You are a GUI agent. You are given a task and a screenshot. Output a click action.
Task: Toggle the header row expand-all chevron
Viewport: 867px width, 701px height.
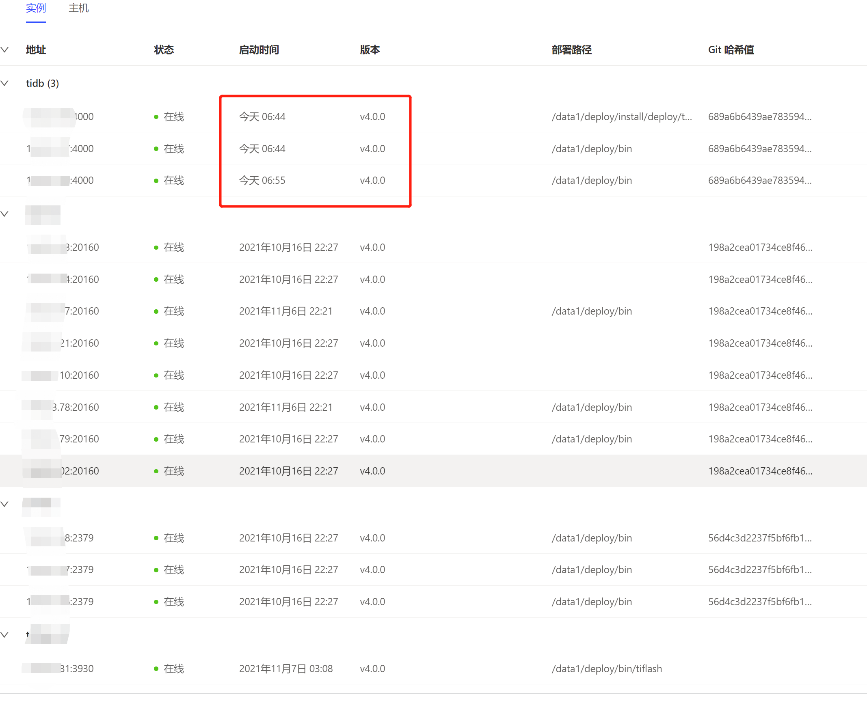[5, 50]
